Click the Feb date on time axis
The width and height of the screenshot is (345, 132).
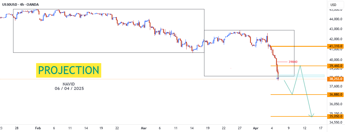click(x=38, y=128)
